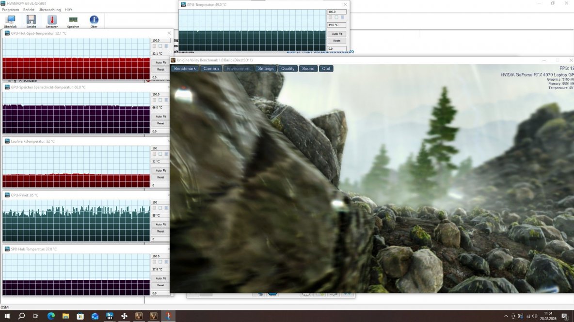Viewport: 574px width, 322px height.
Task: Quit the Valley benchmark
Action: pyautogui.click(x=326, y=69)
